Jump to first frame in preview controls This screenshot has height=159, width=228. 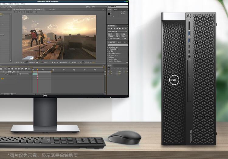pyautogui.click(x=109, y=29)
